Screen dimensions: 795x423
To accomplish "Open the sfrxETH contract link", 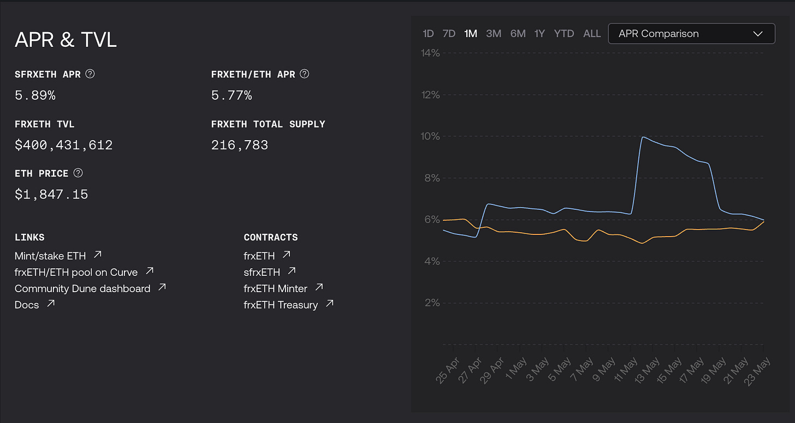I will click(262, 272).
